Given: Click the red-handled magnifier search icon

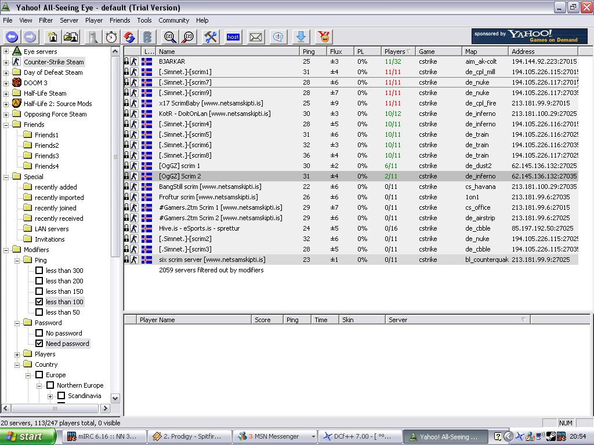Looking at the screenshot, I should [188, 37].
